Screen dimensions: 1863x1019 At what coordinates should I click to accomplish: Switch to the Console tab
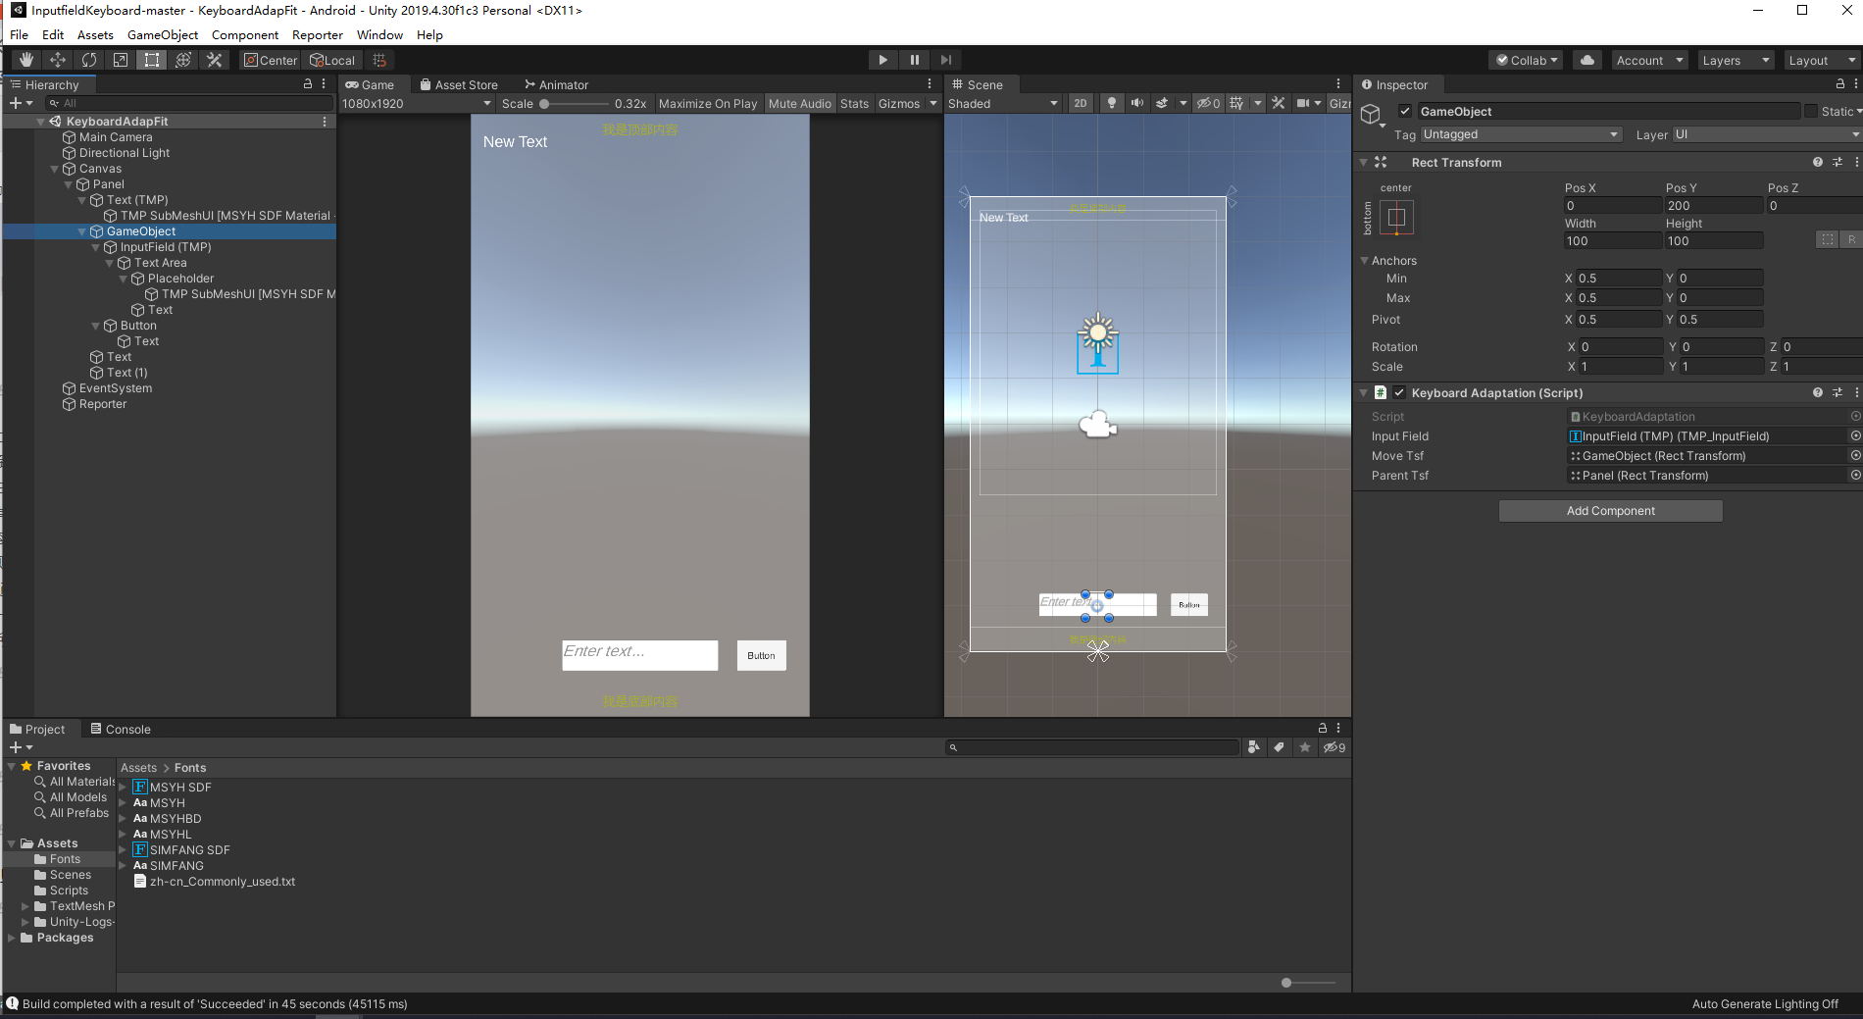(121, 729)
